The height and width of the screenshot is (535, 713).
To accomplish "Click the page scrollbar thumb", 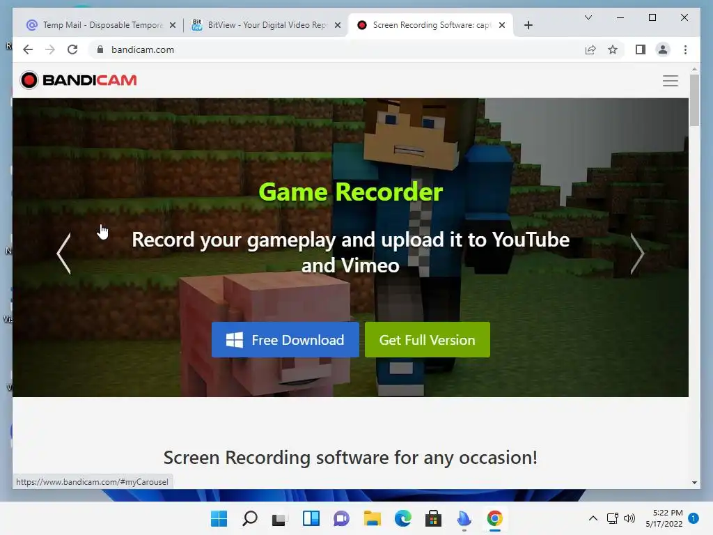I will (x=694, y=100).
